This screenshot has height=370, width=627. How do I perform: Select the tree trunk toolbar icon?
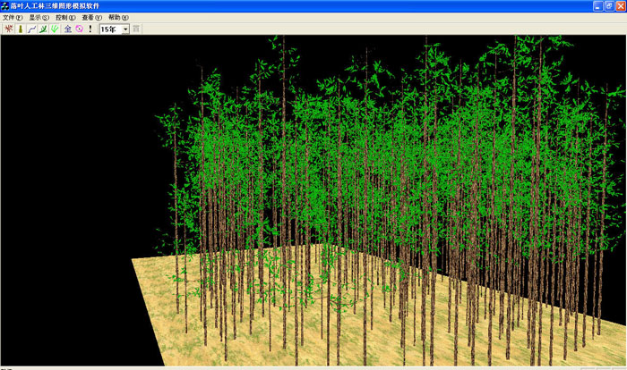point(20,29)
